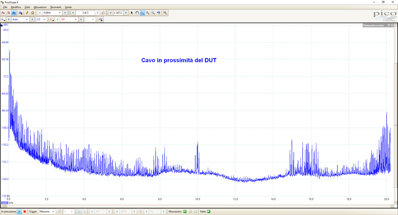Viewport: 398px width, 215px height.
Task: Open Channel B Off range dropdown
Action: pos(69,19)
